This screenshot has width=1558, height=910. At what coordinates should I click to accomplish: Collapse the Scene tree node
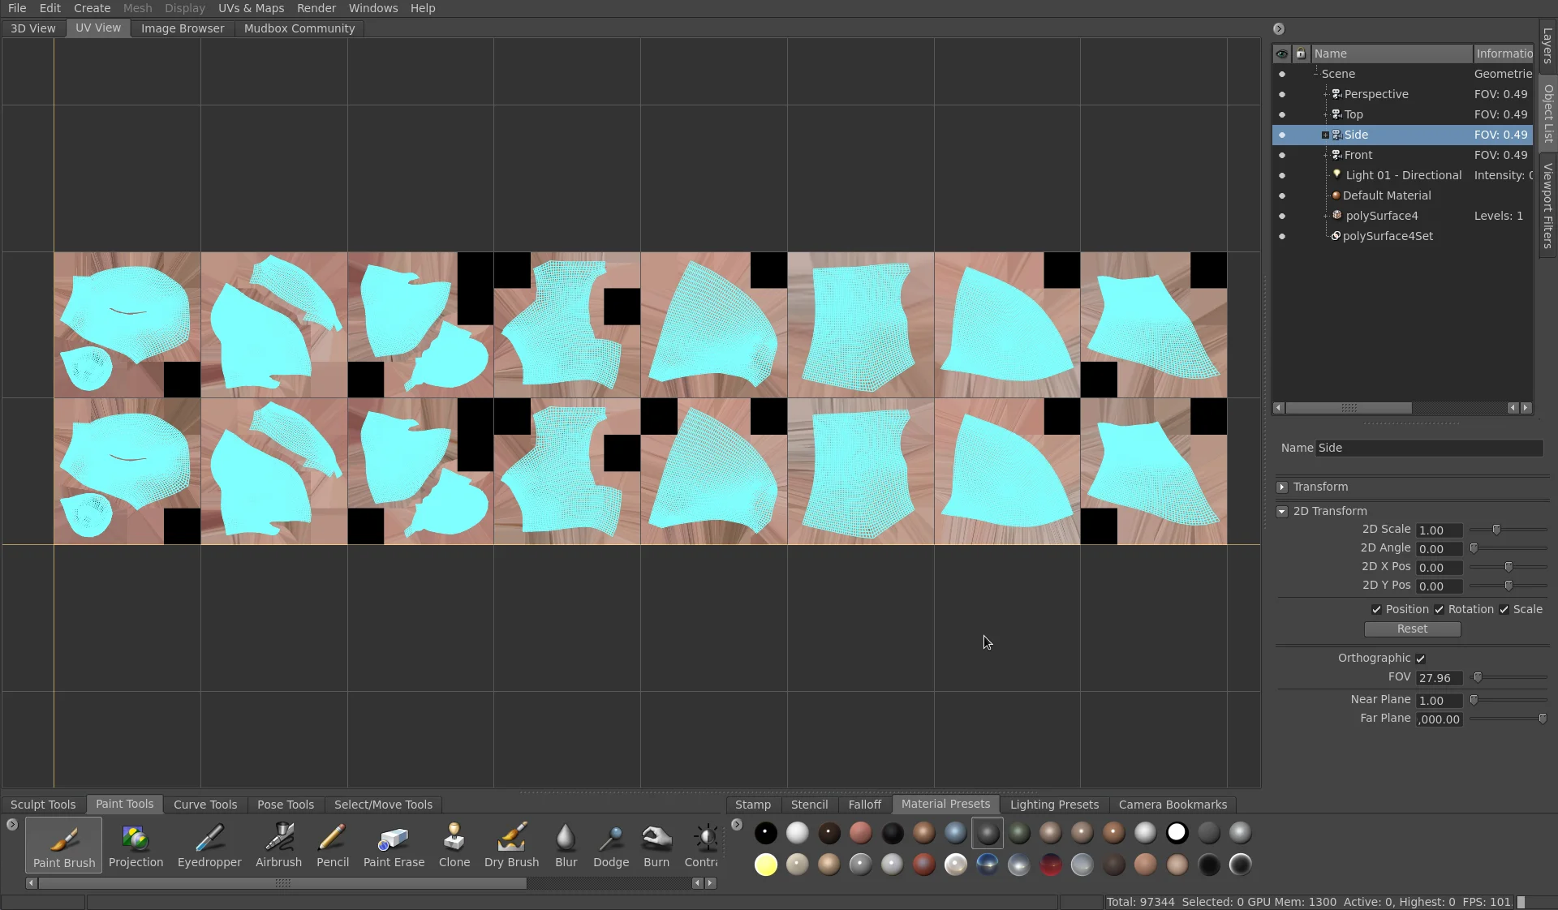pos(1315,73)
